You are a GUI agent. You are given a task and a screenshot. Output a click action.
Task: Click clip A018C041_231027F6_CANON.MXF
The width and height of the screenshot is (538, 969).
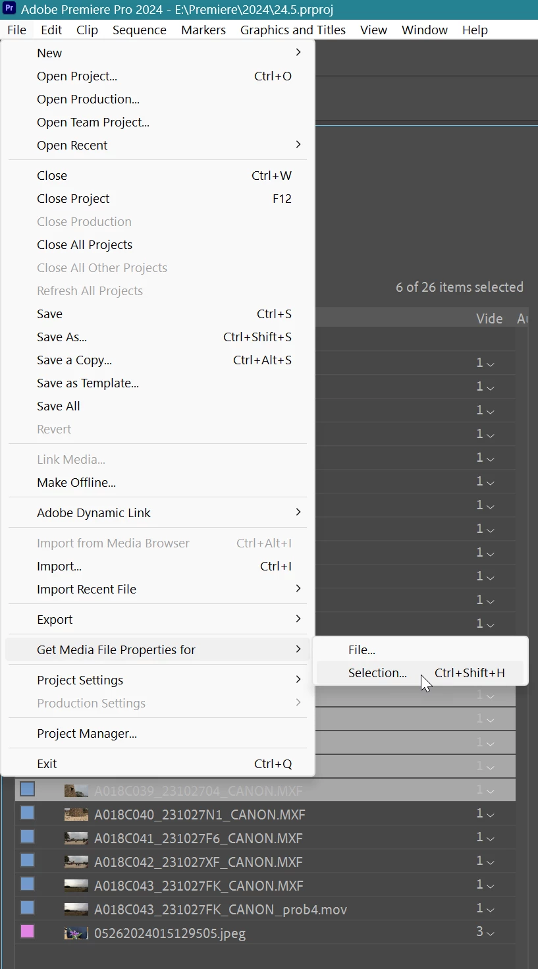[198, 839]
